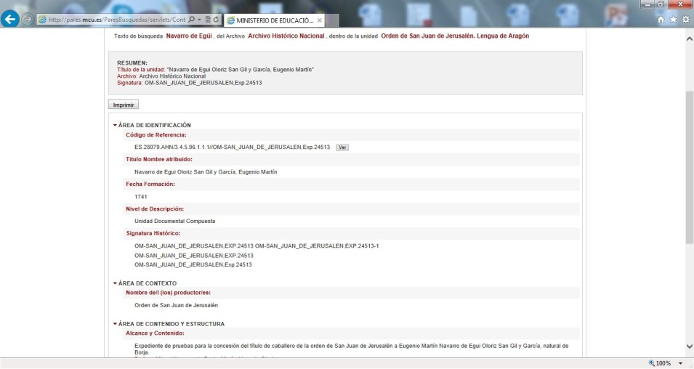Screen dimensions: 694x369
Task: Open the Favorites star icon
Action: click(673, 20)
